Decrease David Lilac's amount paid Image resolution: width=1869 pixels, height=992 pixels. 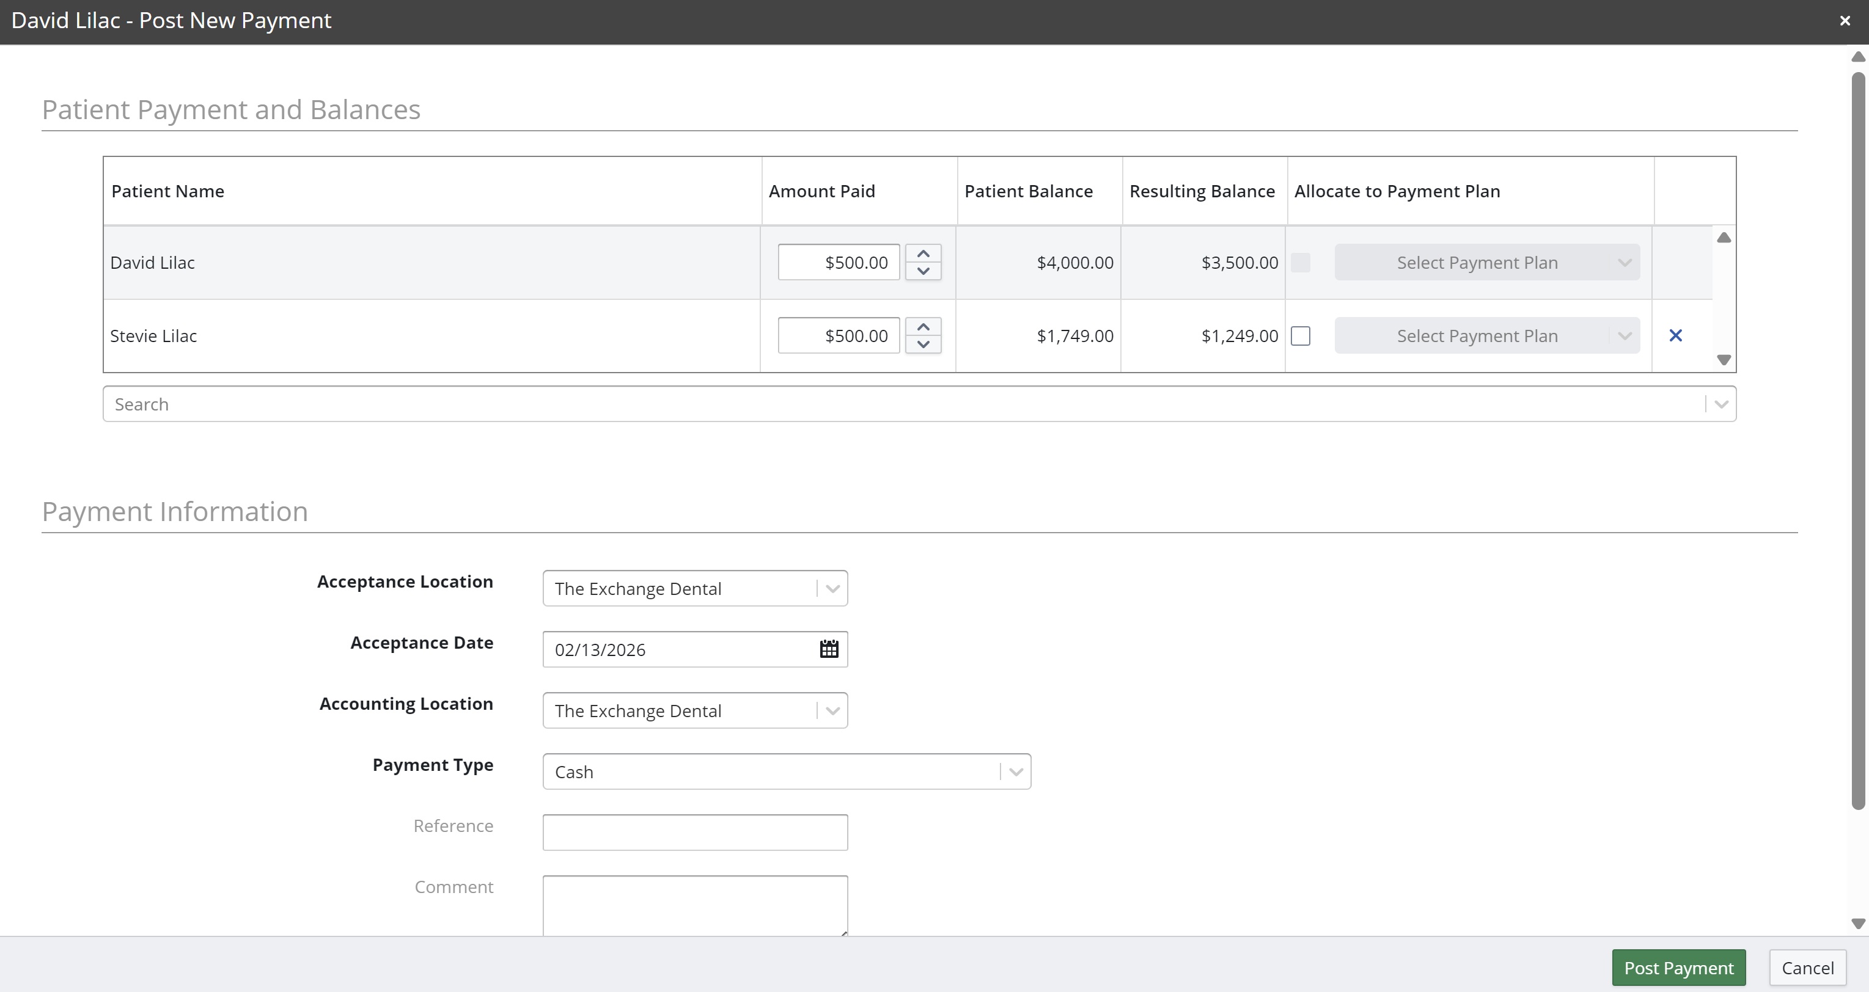pos(923,271)
